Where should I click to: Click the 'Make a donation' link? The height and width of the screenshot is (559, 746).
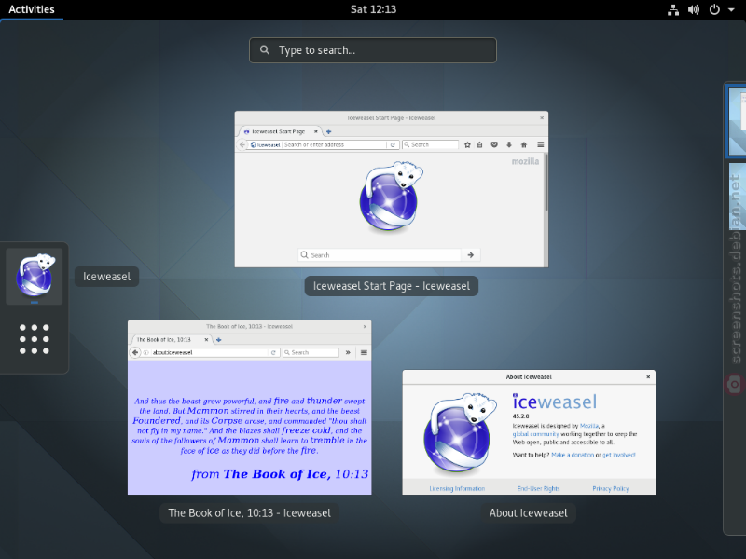pyautogui.click(x=573, y=455)
